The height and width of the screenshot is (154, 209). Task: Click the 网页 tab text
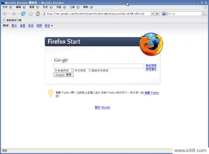coord(6,26)
